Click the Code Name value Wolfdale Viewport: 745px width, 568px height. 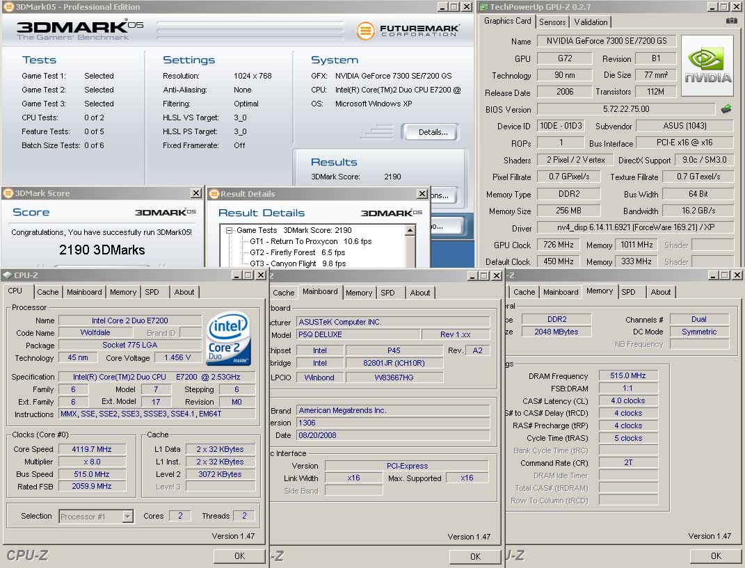pyautogui.click(x=95, y=332)
